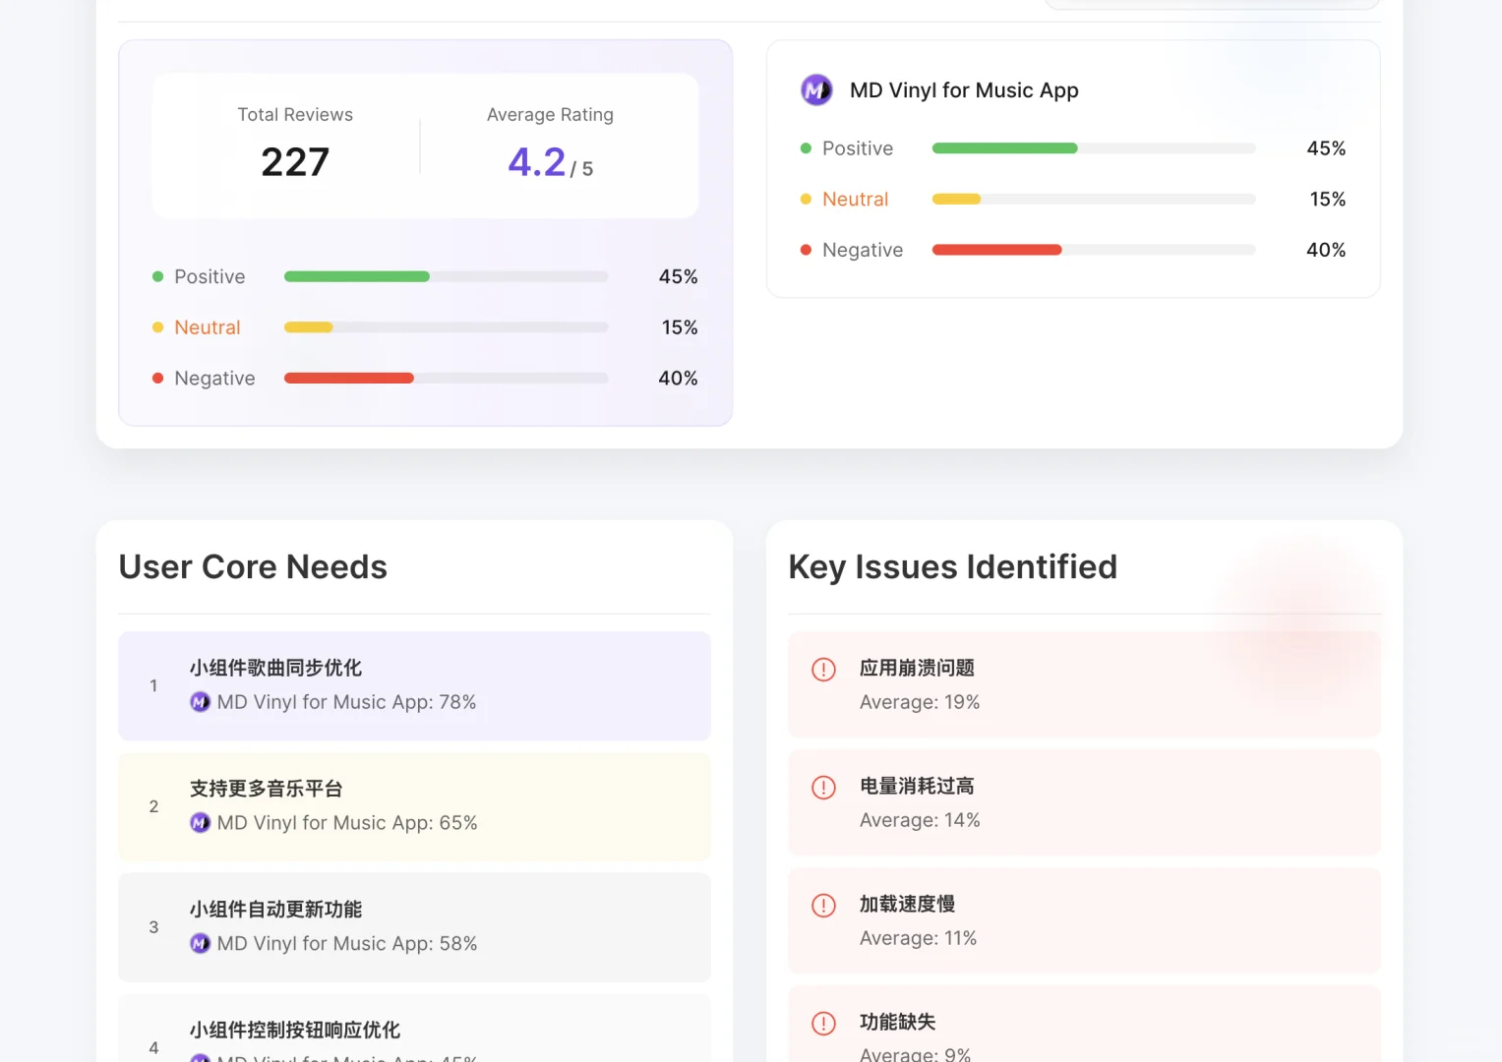Select the need titled 小组件自动更新功能
Viewport: 1502px width, 1062px height.
click(x=414, y=927)
